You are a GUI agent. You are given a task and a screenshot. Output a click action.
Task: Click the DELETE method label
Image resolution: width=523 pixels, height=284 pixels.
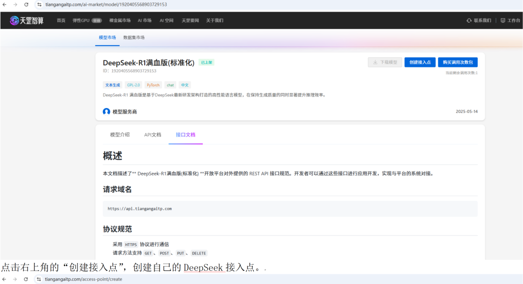pos(199,253)
